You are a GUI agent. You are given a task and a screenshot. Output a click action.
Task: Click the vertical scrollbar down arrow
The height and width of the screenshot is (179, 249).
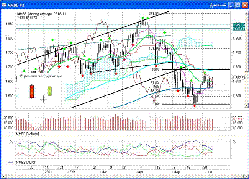coord(247,105)
